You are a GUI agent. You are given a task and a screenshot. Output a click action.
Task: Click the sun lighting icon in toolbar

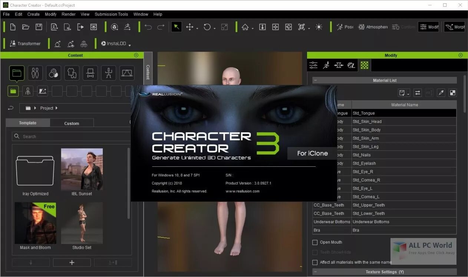(319, 27)
